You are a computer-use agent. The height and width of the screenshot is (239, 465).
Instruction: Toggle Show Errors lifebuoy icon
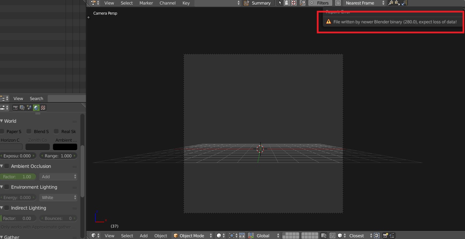(294, 3)
